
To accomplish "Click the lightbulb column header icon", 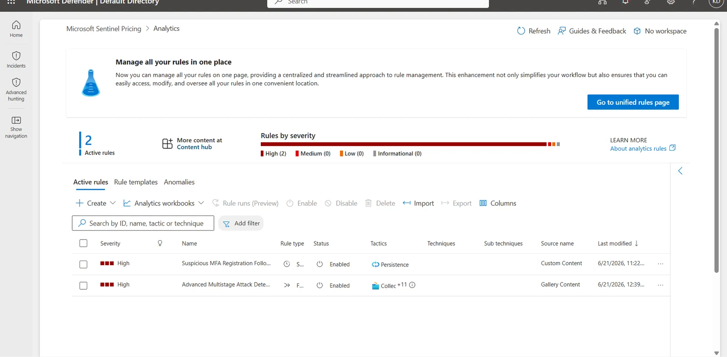I will [160, 243].
